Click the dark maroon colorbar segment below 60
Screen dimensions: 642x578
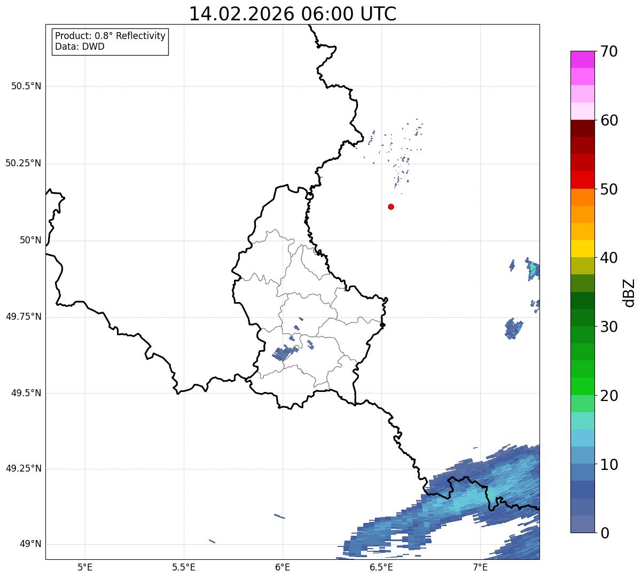[582, 128]
